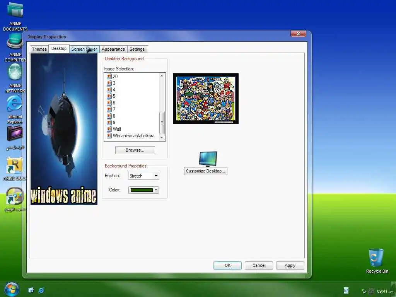The height and width of the screenshot is (297, 396).
Task: Switch to the Desktop tab
Action: click(59, 48)
